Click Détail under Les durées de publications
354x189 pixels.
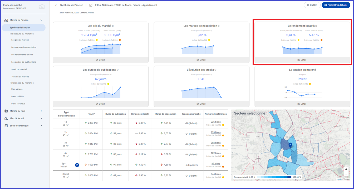coord(101,104)
